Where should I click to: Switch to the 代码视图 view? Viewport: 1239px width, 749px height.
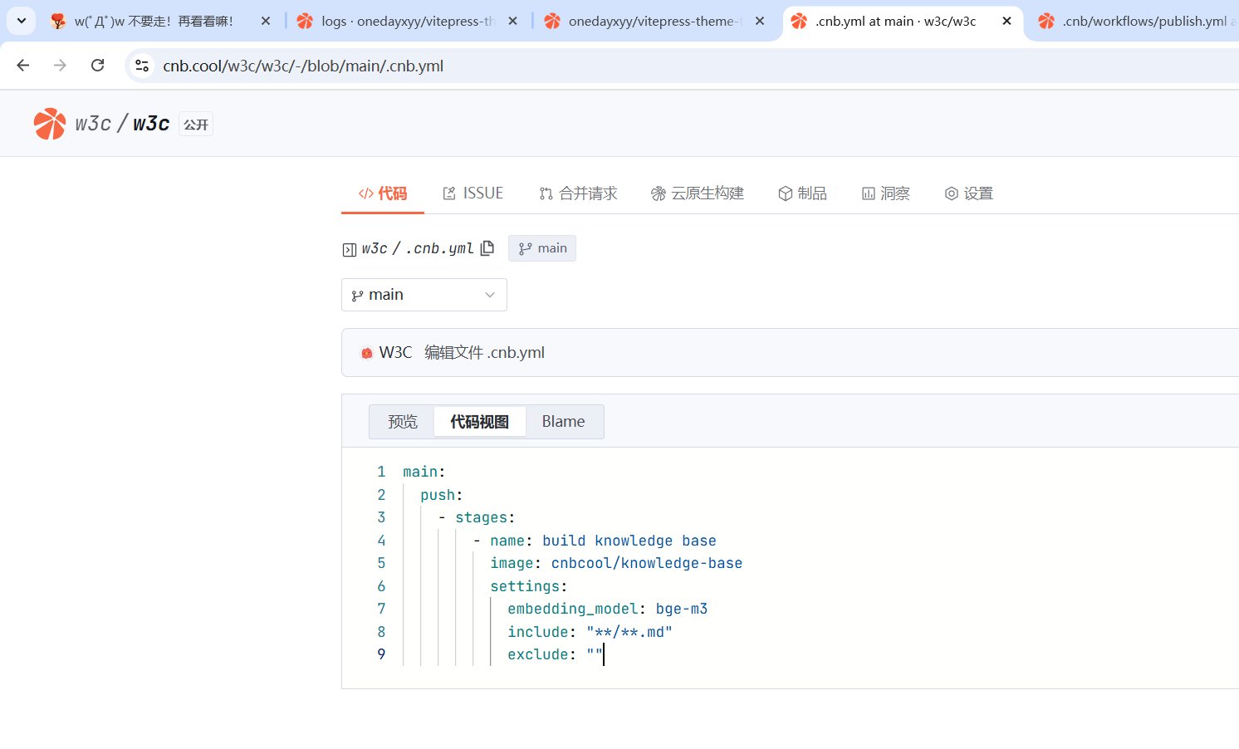480,422
